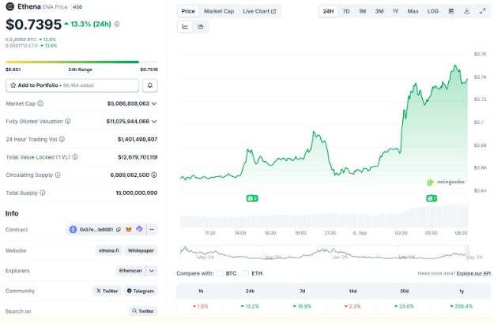This screenshot has height=323, width=494.
Task: Click the 1y change value 256.4%
Action: pos(462,306)
